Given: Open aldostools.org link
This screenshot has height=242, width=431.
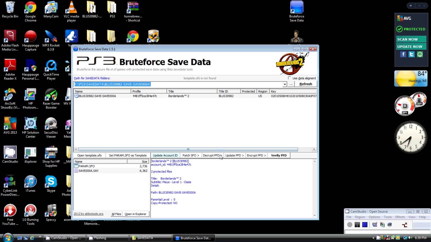Looking at the screenshot, I should click(x=89, y=214).
